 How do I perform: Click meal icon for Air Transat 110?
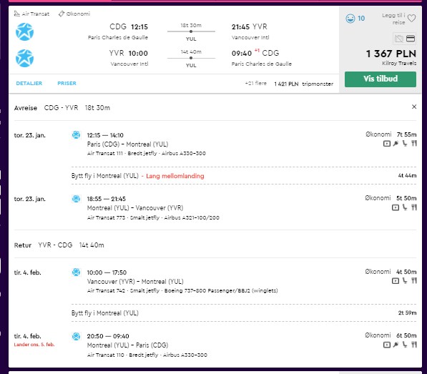pos(414,345)
